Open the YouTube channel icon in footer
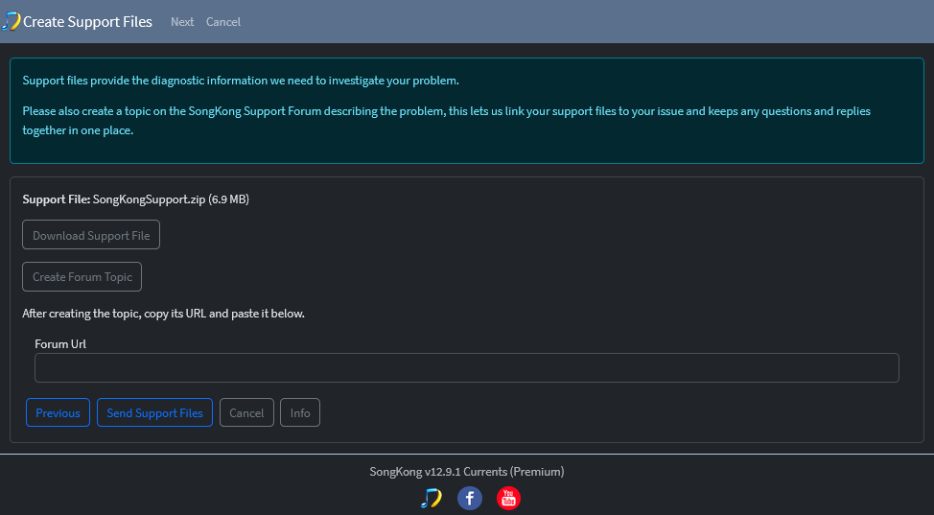Image resolution: width=934 pixels, height=515 pixels. pyautogui.click(x=508, y=498)
